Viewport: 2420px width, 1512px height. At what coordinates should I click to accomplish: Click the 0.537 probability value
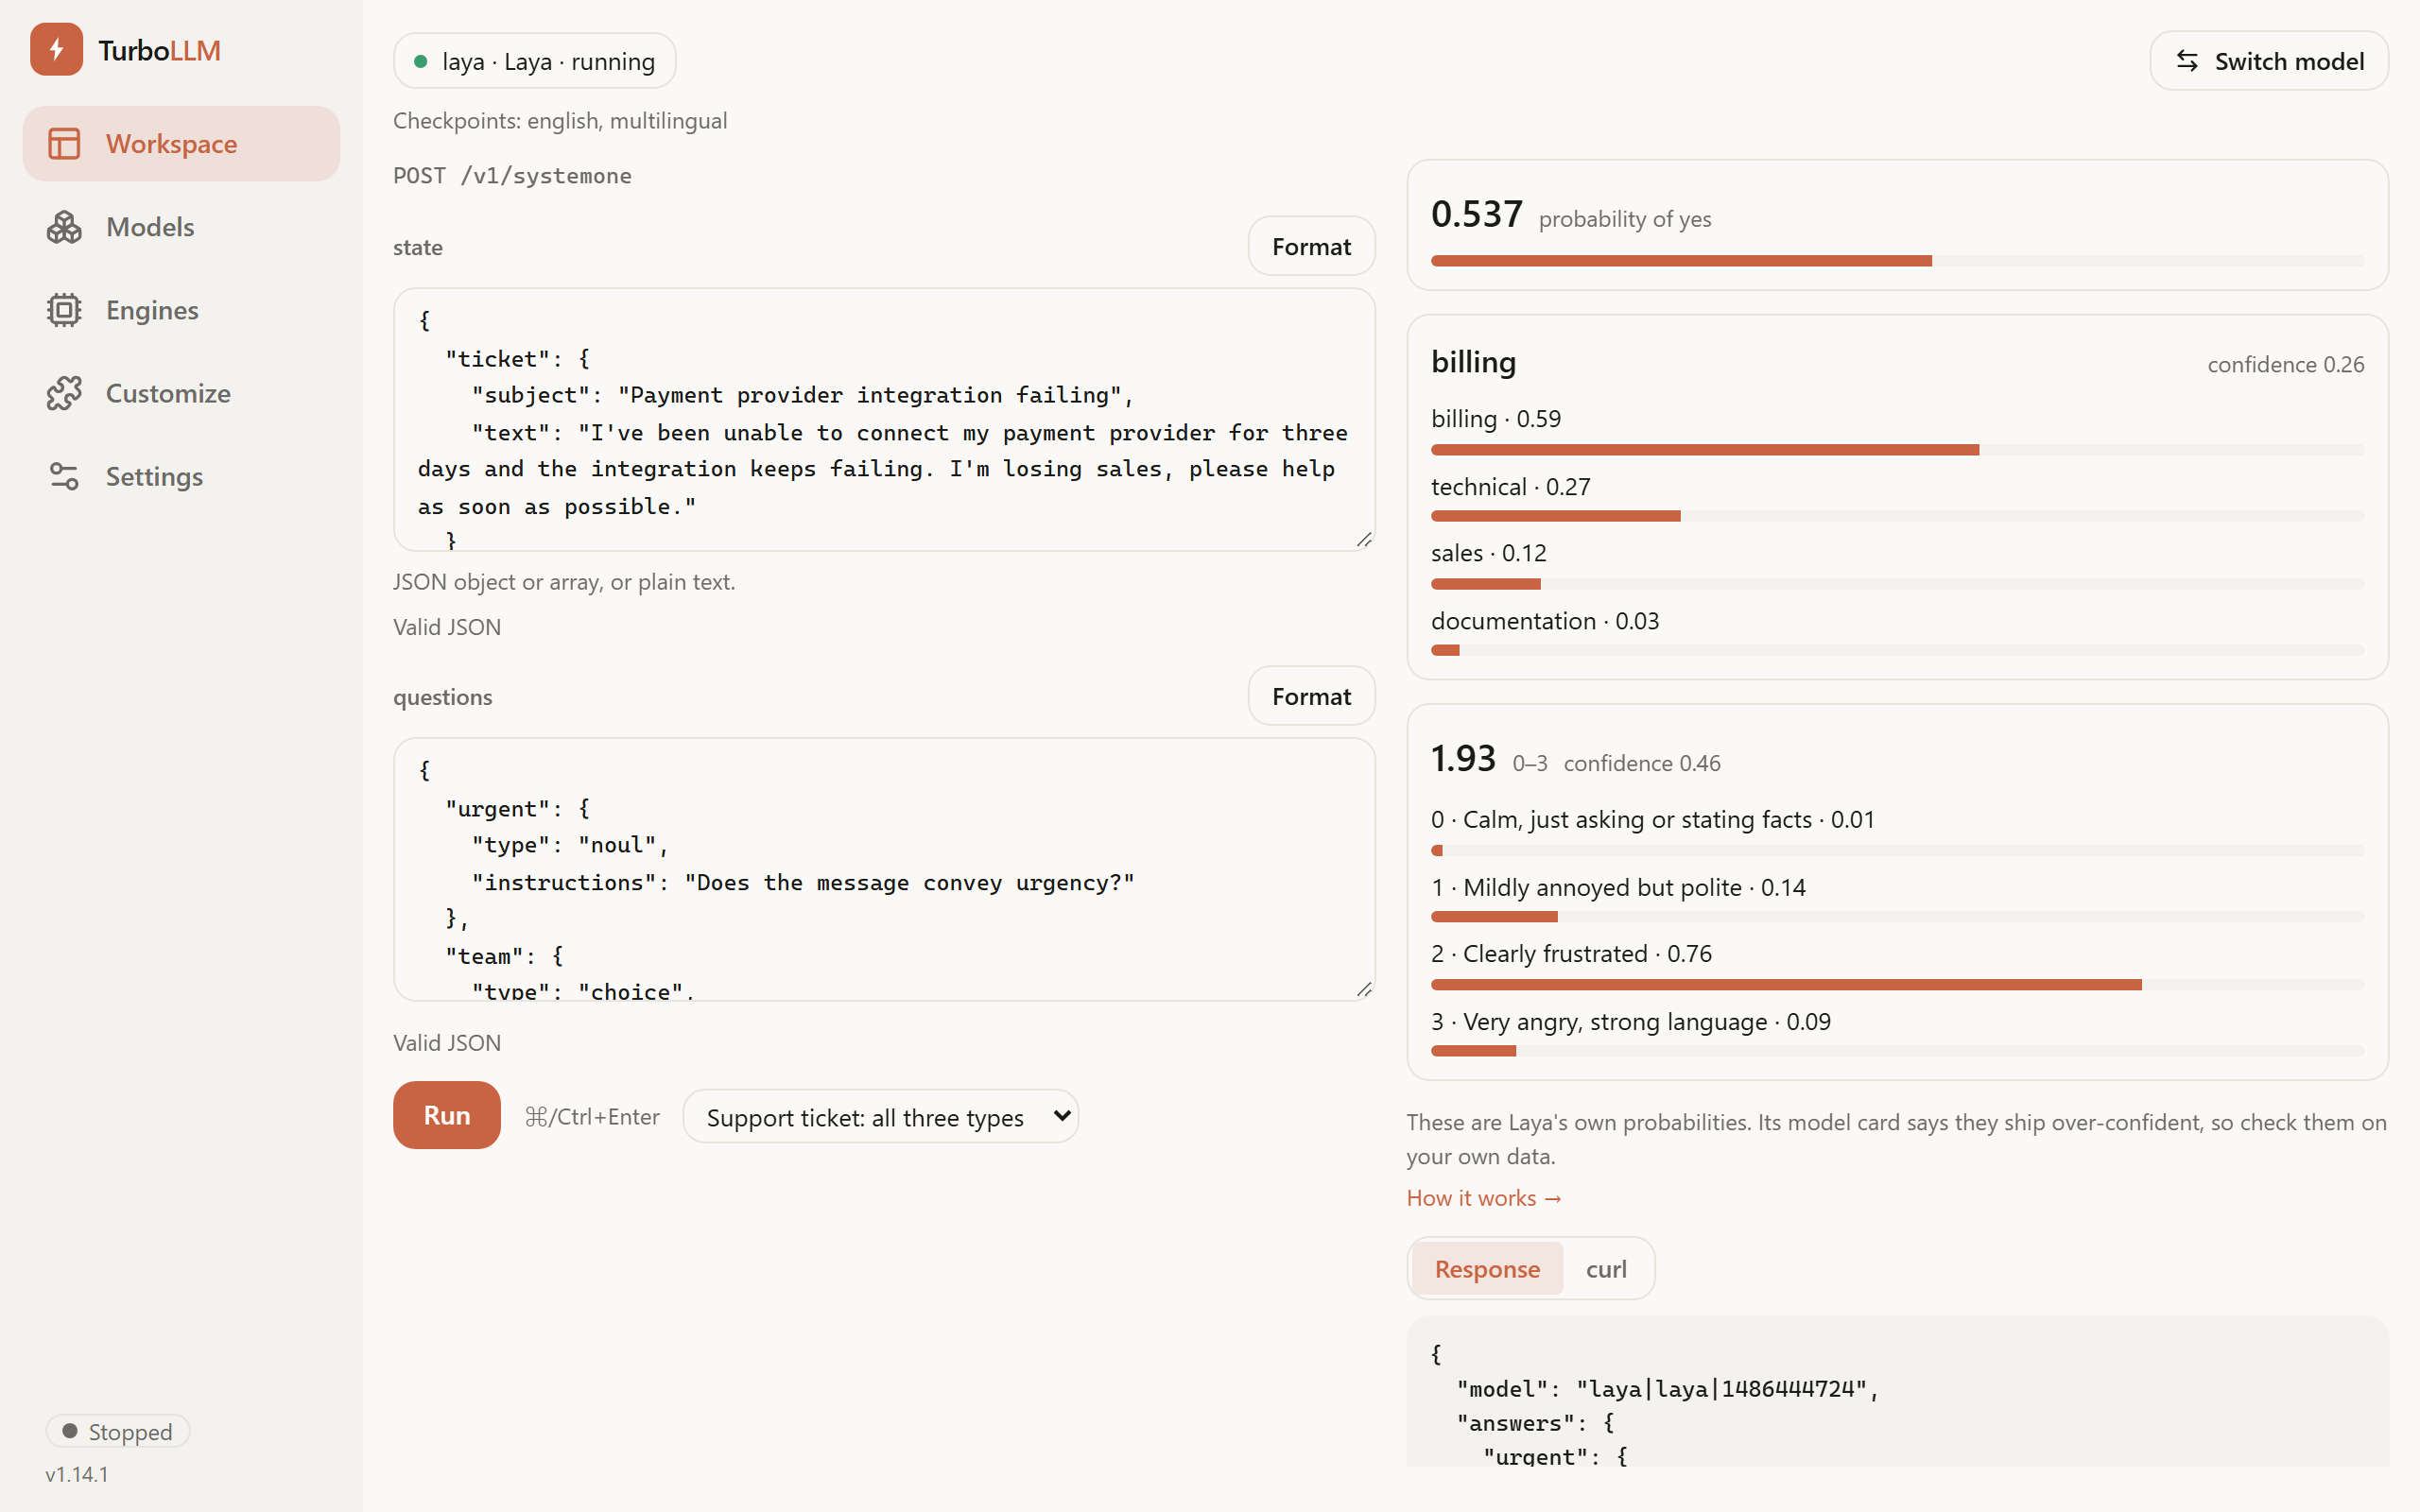click(1476, 214)
